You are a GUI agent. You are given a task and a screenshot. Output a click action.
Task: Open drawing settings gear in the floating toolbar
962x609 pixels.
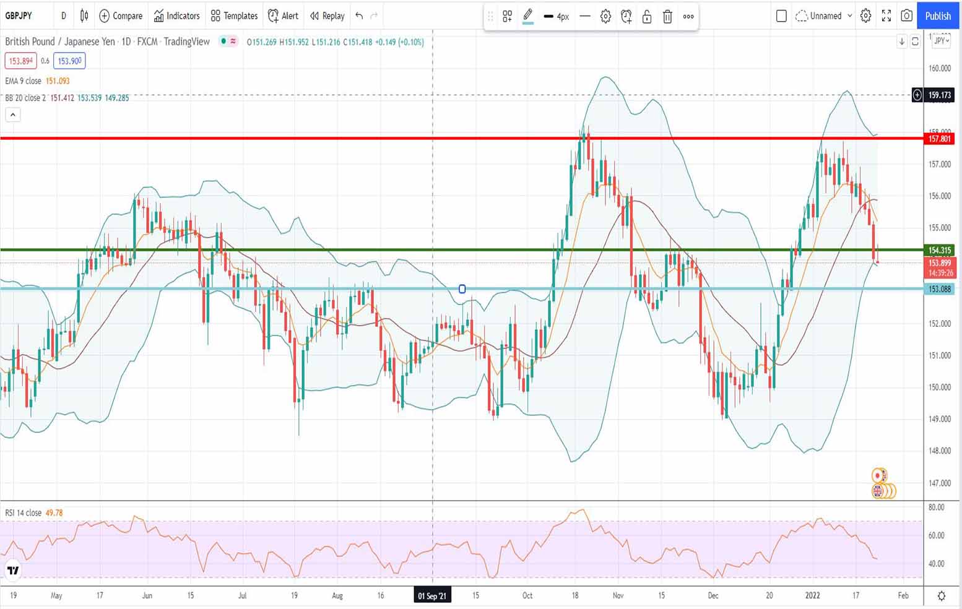(605, 17)
